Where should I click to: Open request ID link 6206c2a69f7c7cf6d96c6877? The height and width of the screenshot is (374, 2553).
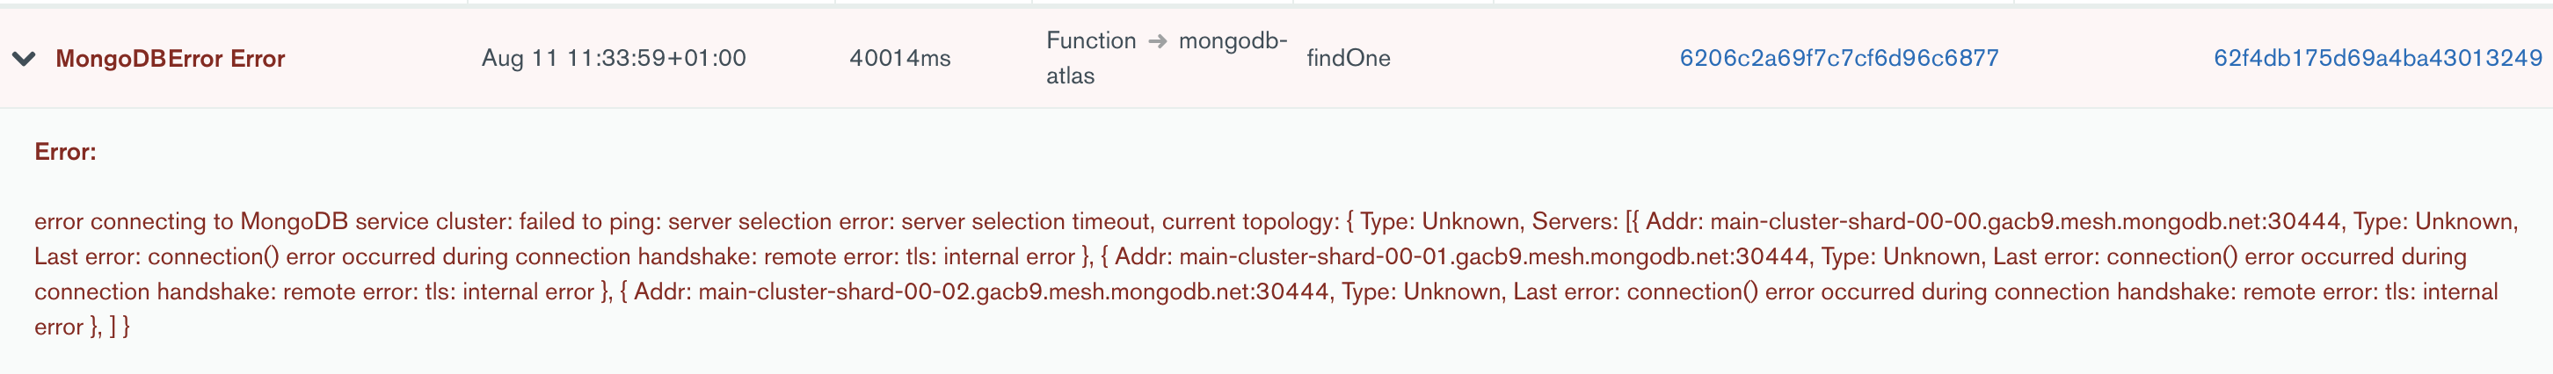click(x=1838, y=58)
